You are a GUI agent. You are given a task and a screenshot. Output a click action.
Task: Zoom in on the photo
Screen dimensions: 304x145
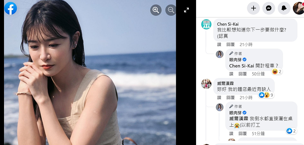click(x=156, y=10)
